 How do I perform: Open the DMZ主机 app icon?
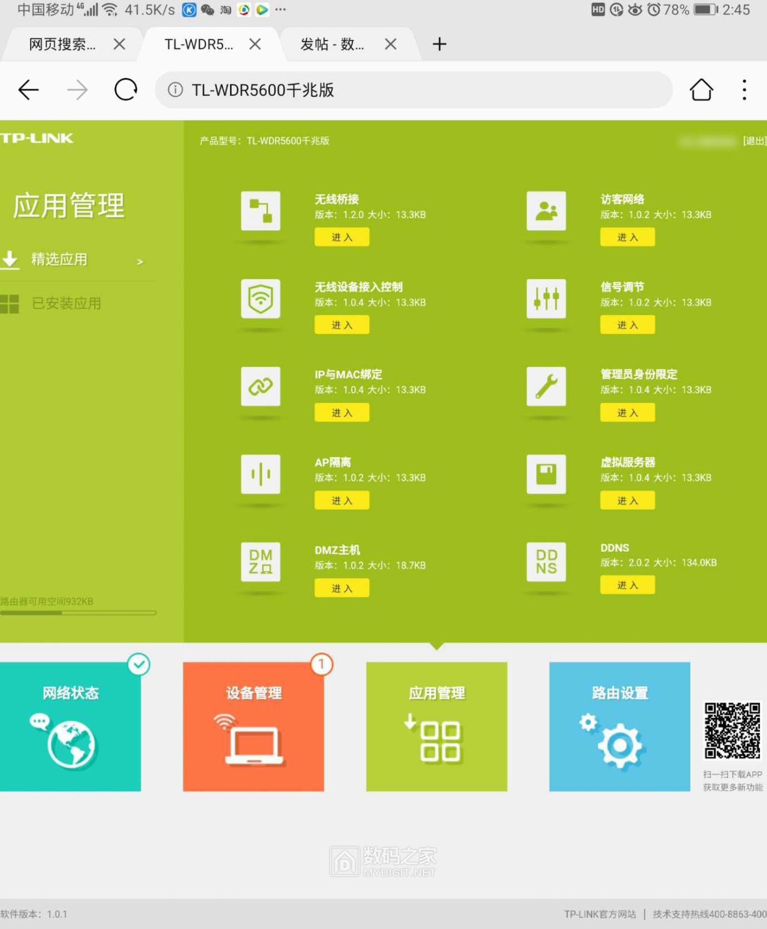(x=261, y=562)
